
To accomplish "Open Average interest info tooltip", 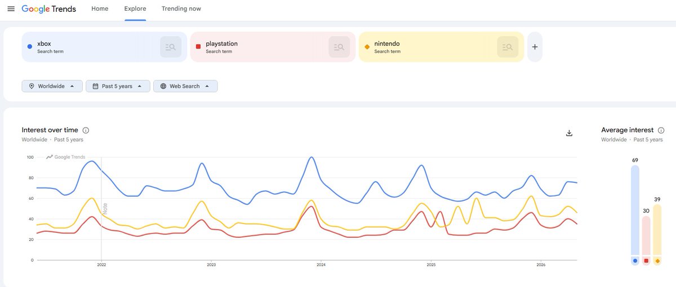I will point(661,130).
